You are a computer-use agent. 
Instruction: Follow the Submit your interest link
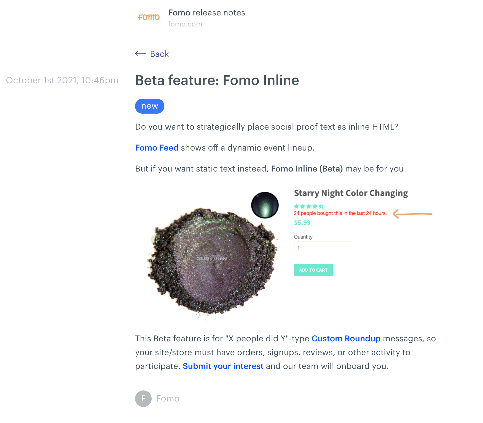[x=223, y=366]
